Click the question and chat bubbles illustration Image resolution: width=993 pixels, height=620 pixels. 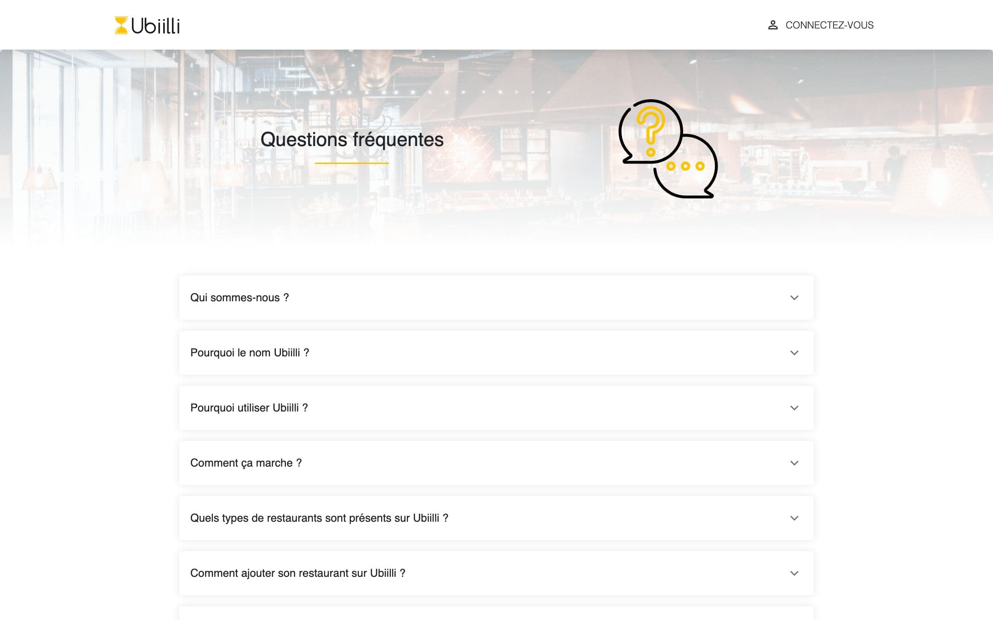[x=668, y=149]
